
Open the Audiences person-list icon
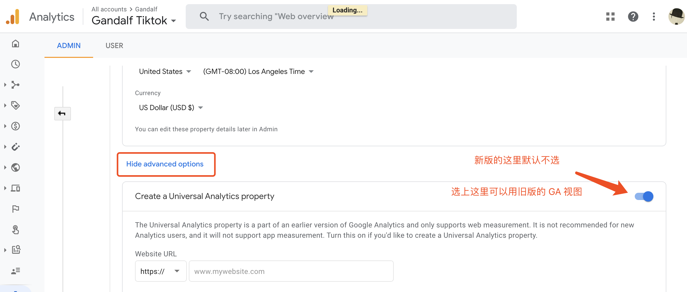click(x=16, y=271)
